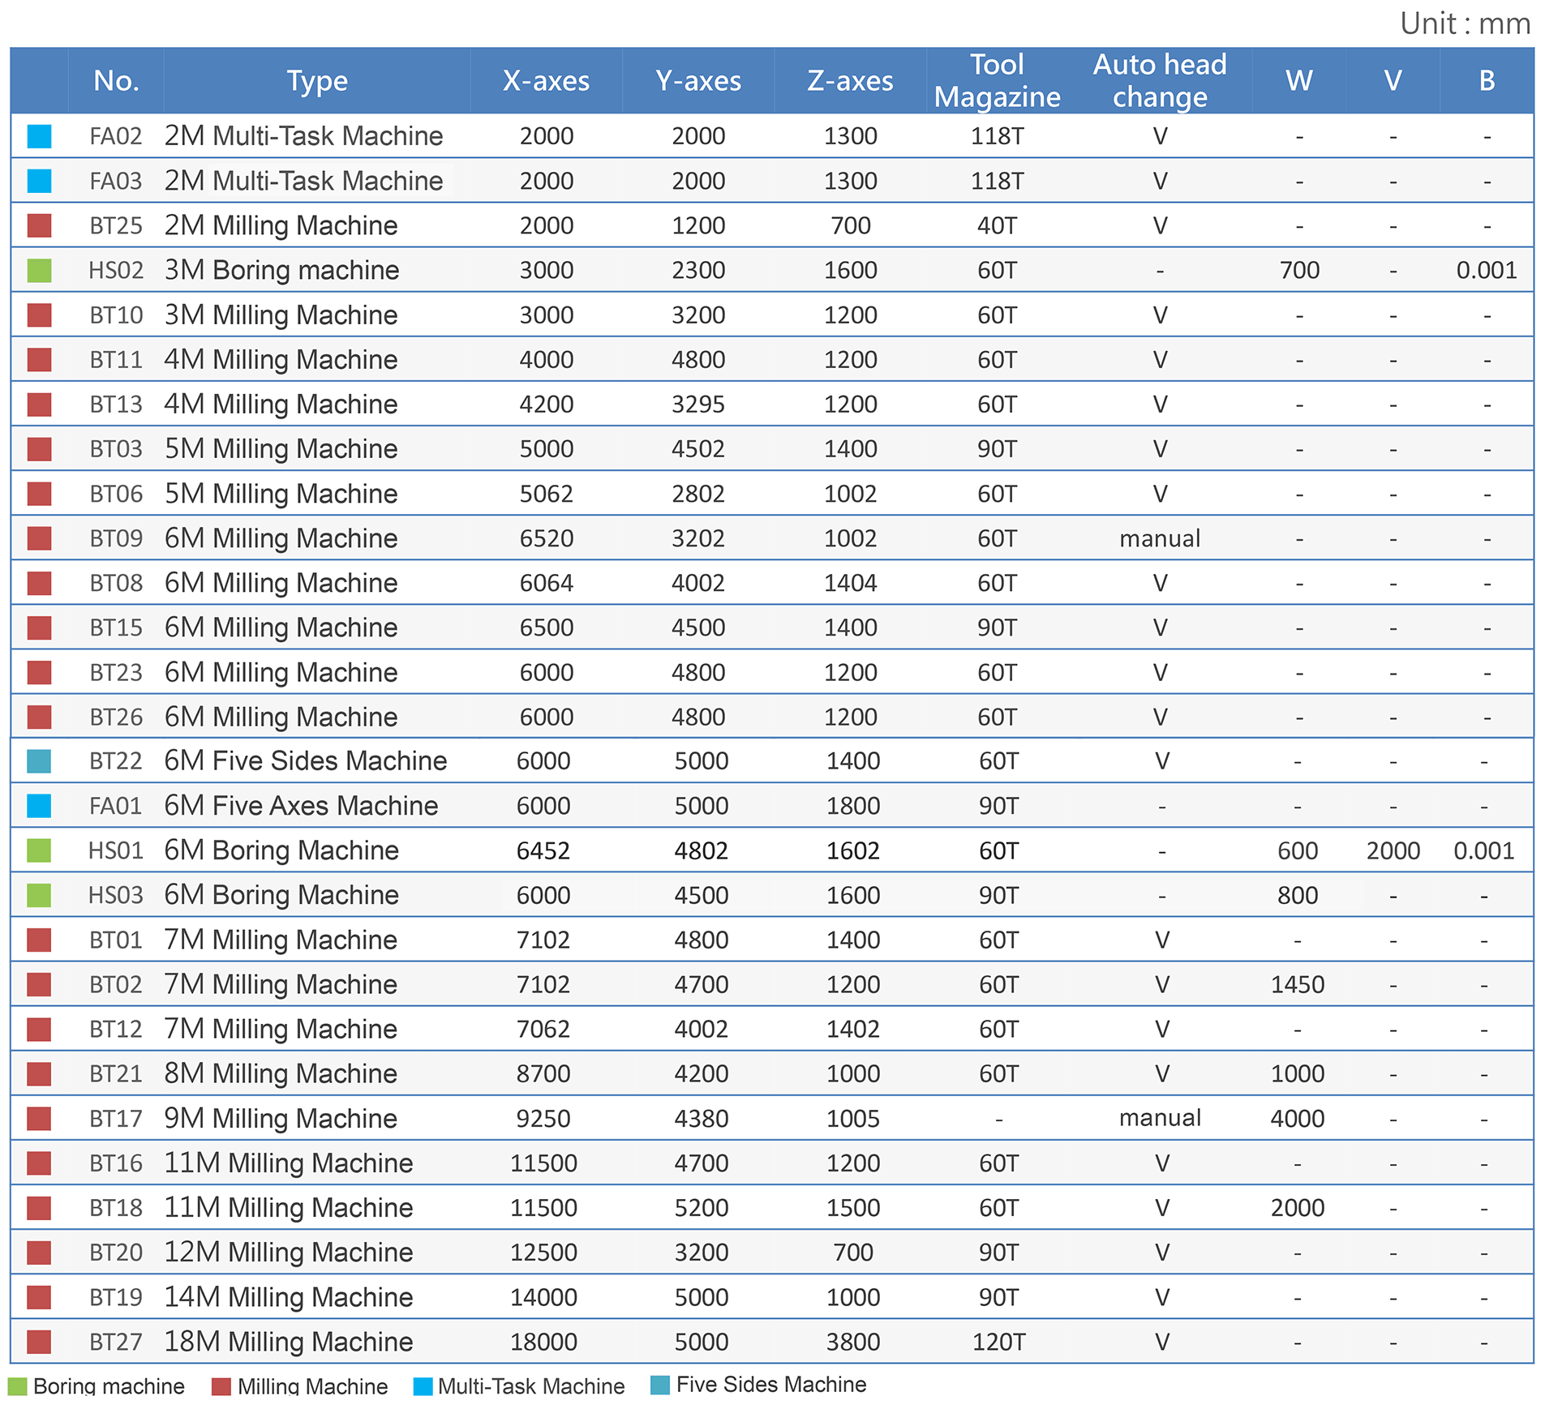The height and width of the screenshot is (1426, 1545).
Task: Select the Auto head change column header
Action: 1160,80
